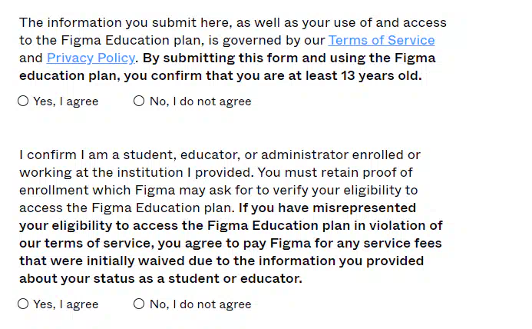Viewport: 532px width, 329px height.
Task: Choose "No, I do not agree" for enrollment confirmation
Action: [x=139, y=304]
